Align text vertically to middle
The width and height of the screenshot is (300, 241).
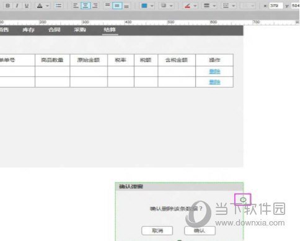click(x=117, y=6)
